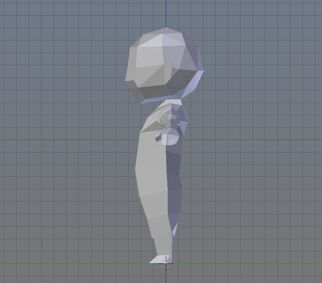This screenshot has width=322, height=283.
Task: Click the blue vertical Z-axis line
Action: (165, 15)
